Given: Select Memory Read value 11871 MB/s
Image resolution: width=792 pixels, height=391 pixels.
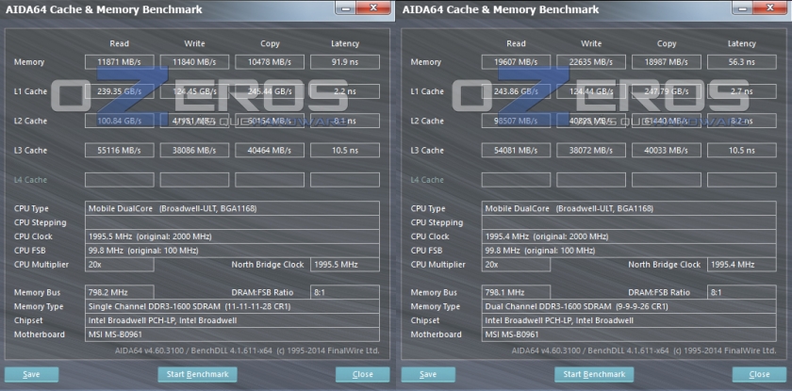Looking at the screenshot, I should tap(119, 62).
